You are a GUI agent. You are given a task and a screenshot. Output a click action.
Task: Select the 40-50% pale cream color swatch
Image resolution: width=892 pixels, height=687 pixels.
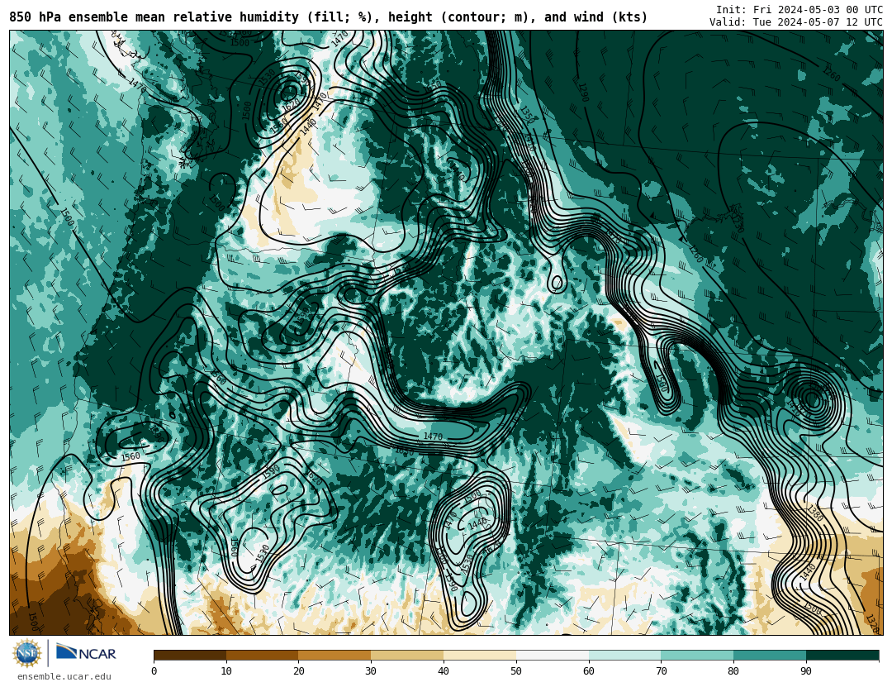tap(480, 655)
